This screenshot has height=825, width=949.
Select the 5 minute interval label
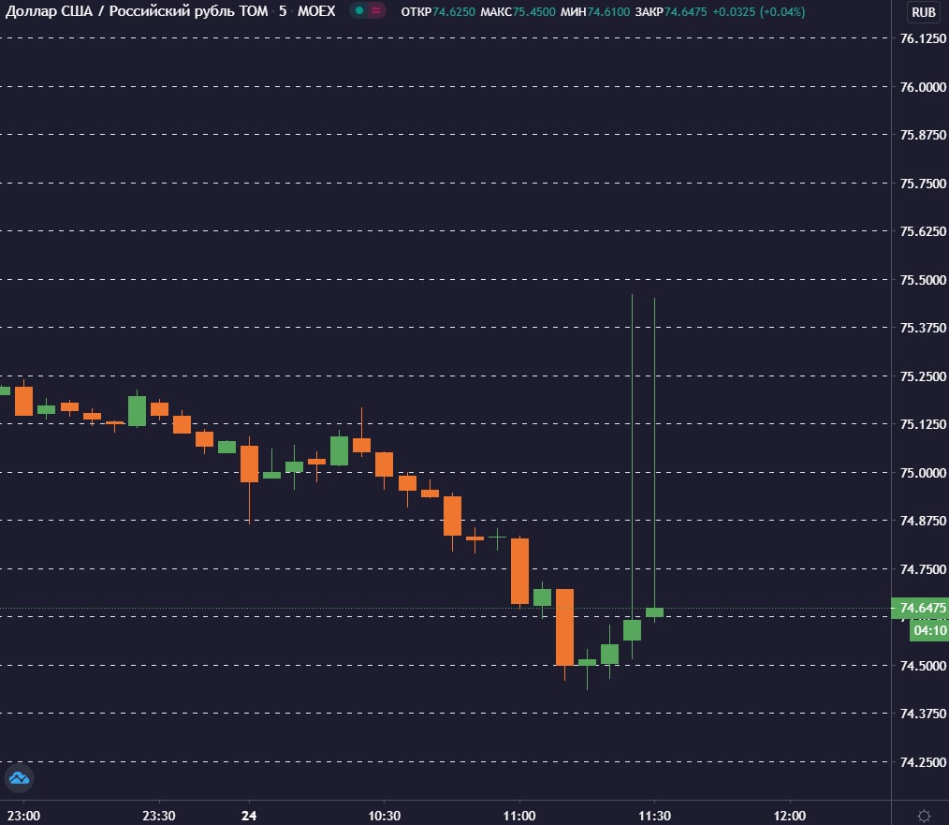tap(283, 11)
